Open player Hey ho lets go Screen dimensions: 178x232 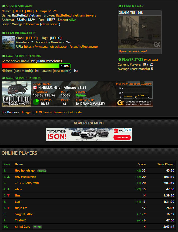(x=25, y=170)
